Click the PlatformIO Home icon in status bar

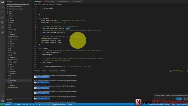pos(31,105)
